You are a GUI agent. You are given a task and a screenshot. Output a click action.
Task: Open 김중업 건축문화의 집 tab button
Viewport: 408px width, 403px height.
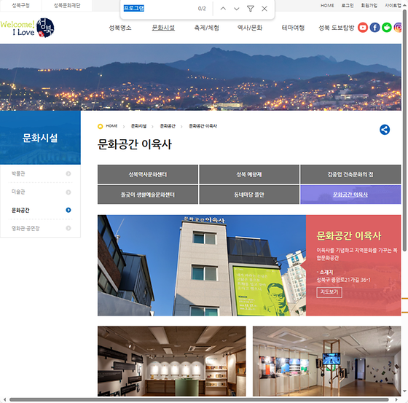pos(350,174)
